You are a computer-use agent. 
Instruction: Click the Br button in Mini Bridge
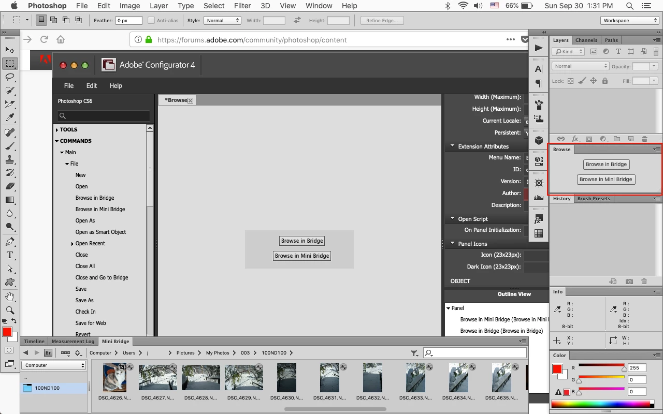coord(48,353)
